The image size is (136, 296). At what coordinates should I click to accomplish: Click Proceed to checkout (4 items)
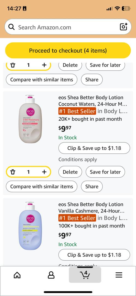(68, 50)
